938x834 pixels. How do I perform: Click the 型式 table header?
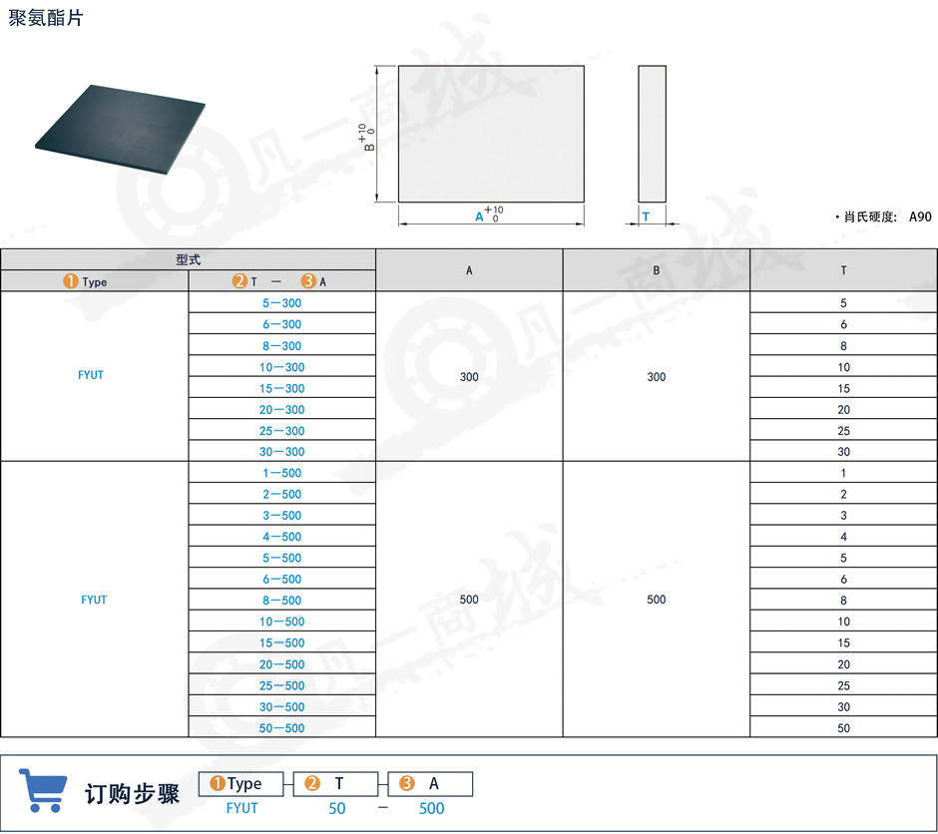click(188, 259)
